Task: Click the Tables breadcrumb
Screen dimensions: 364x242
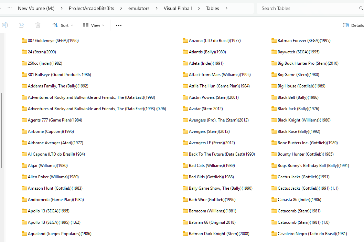Action: coord(212,8)
